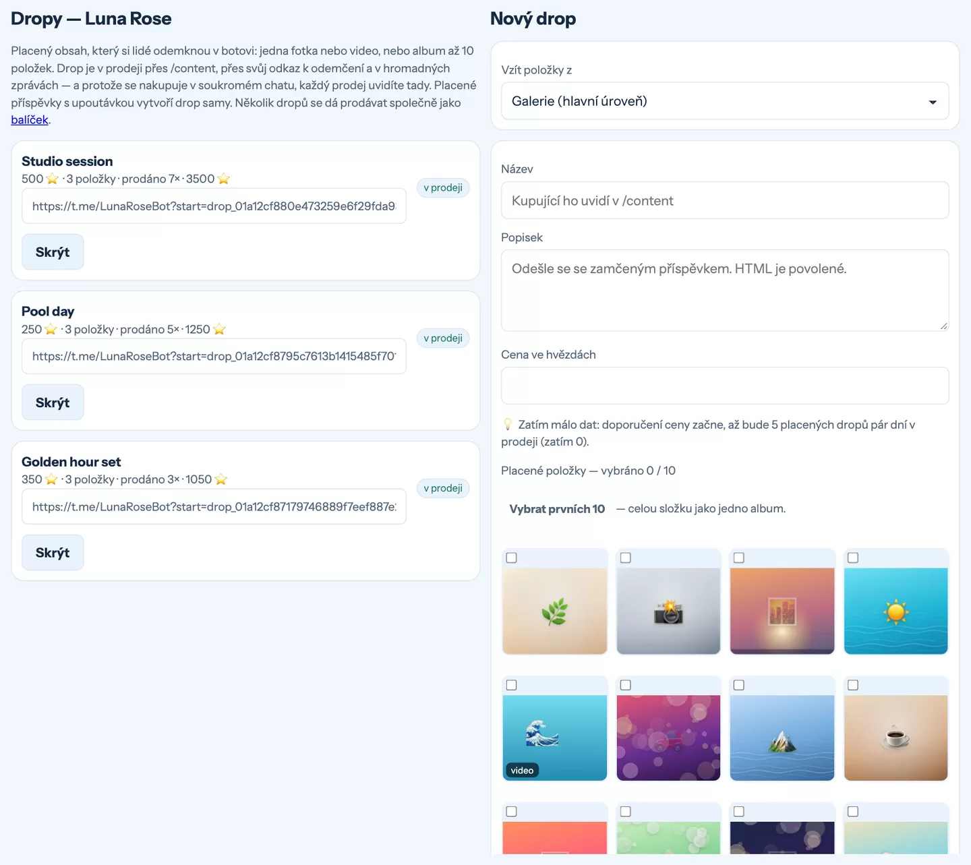Viewport: 971px width, 865px height.
Task: Check the box on the green bokeh bottom thumbnail
Action: [626, 812]
